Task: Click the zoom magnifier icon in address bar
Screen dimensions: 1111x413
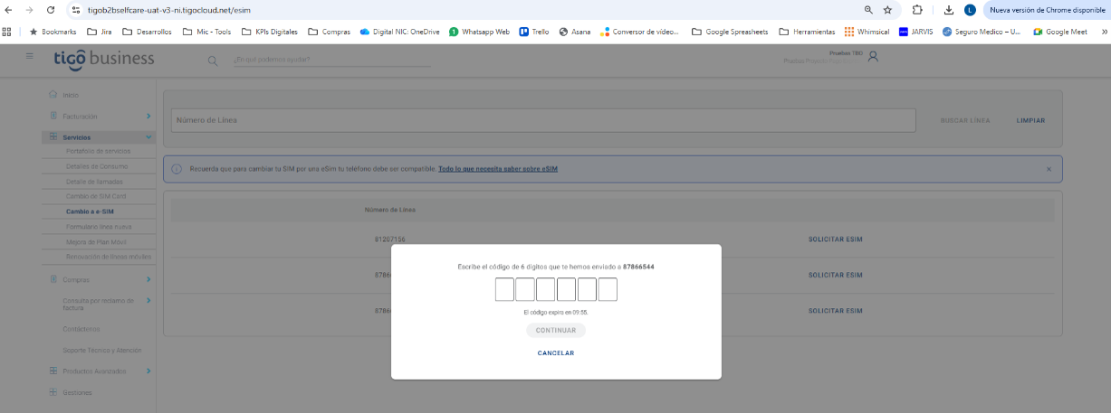Action: tap(868, 10)
